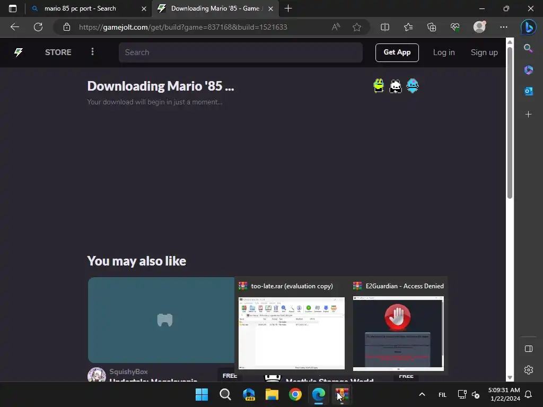Open the Edge profile avatar
The height and width of the screenshot is (407, 543).
pos(479,27)
